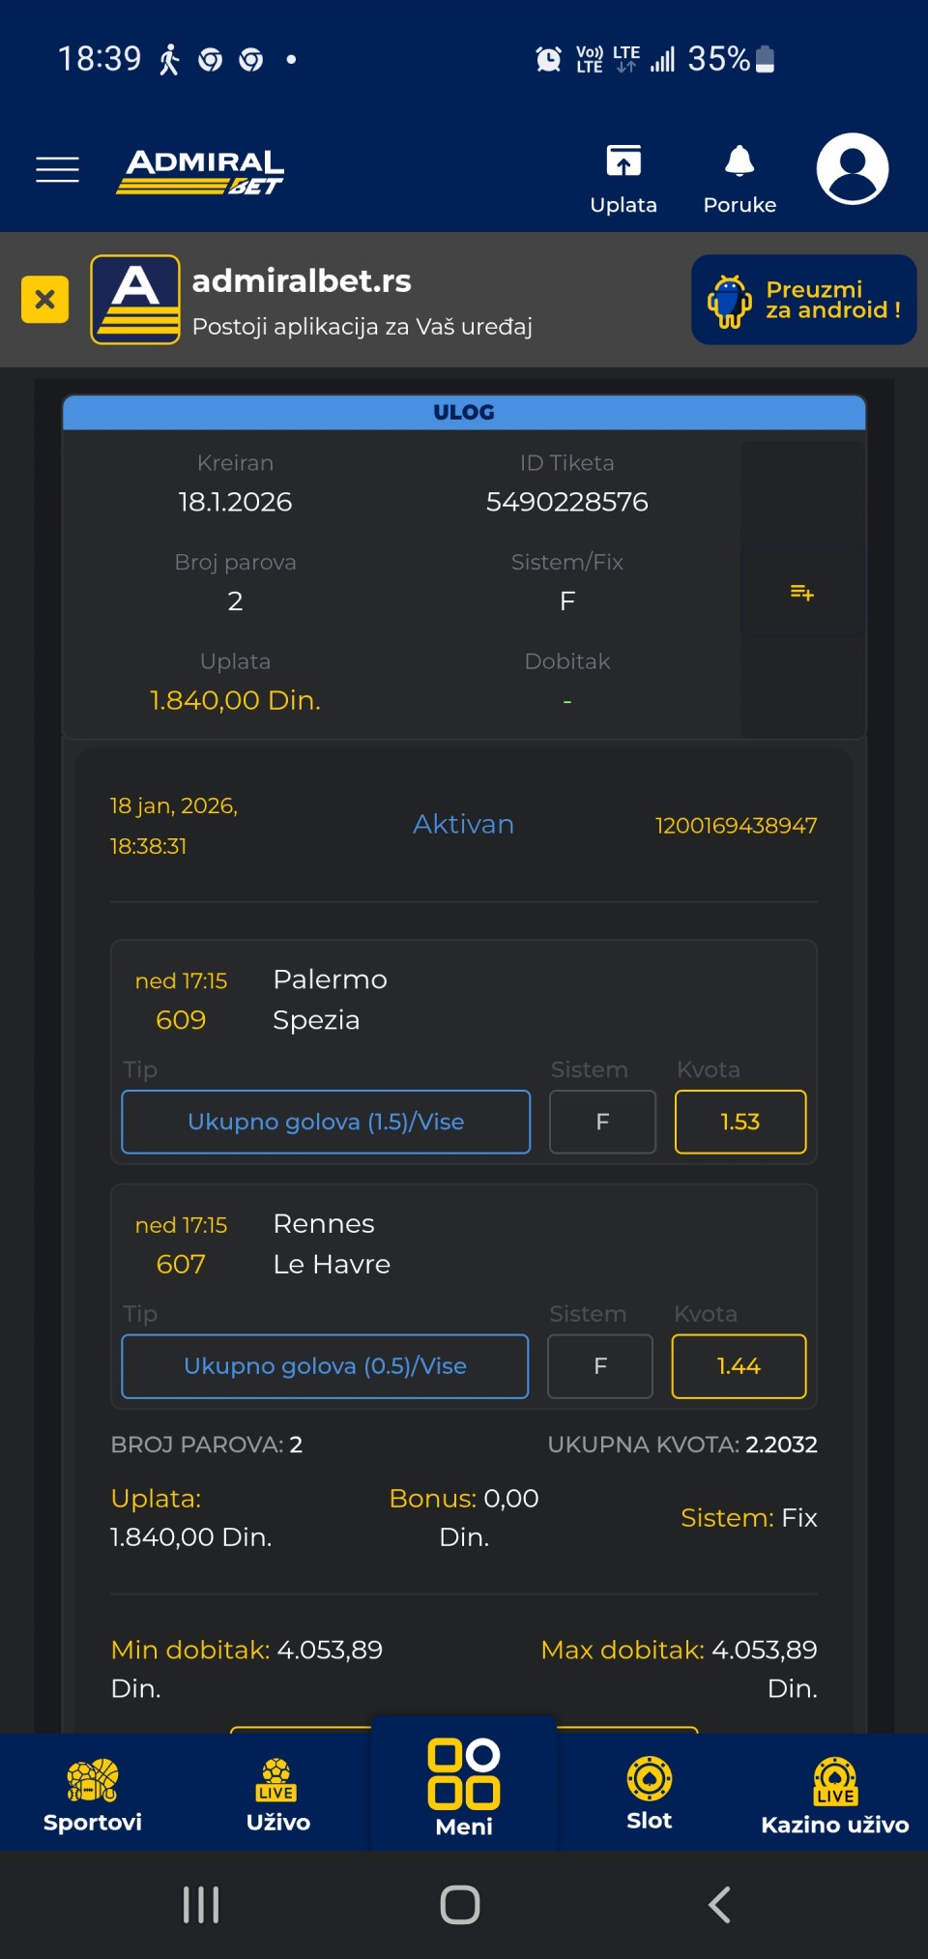This screenshot has width=928, height=1959.
Task: Tap the ticket number 1200169438947
Action: point(736,826)
